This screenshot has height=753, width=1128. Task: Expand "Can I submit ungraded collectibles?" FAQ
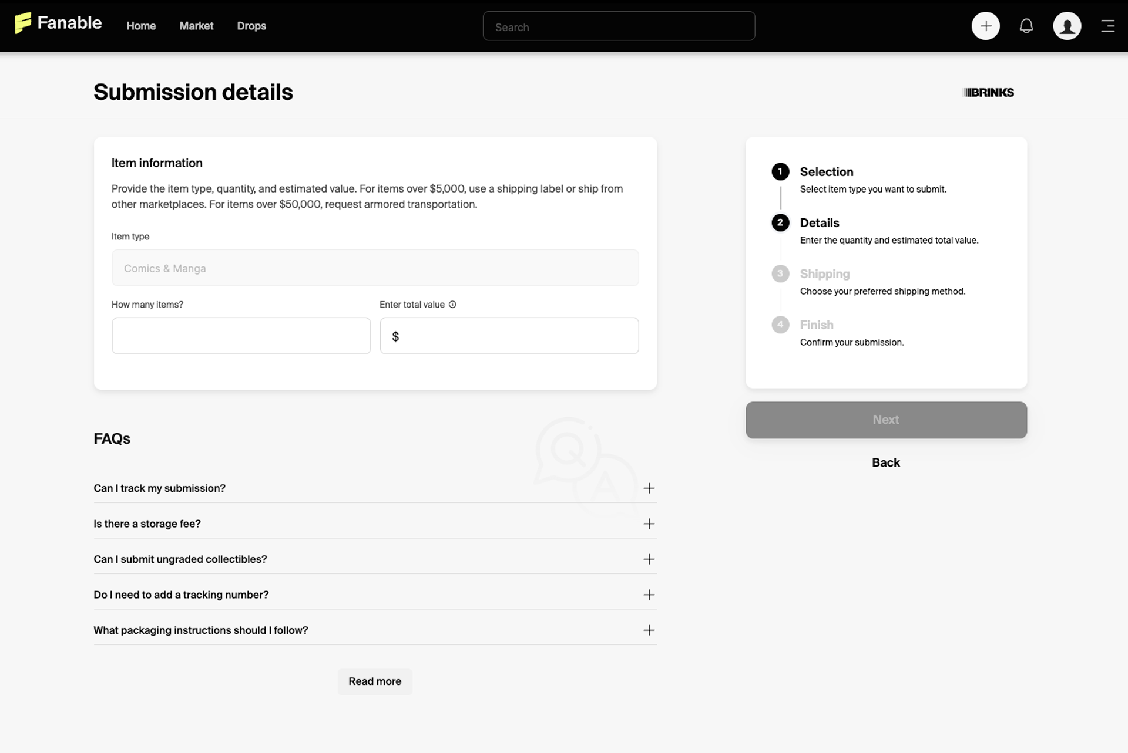pos(375,559)
